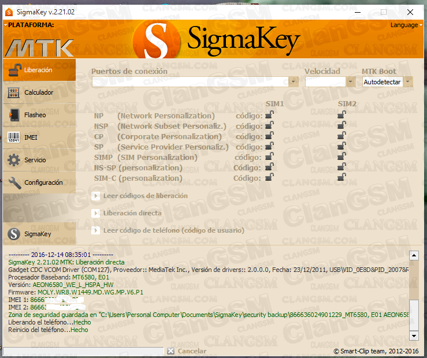Click the NS-SP SIM1 padlock icon
Screen dimensions: 427x358
pos(270,167)
